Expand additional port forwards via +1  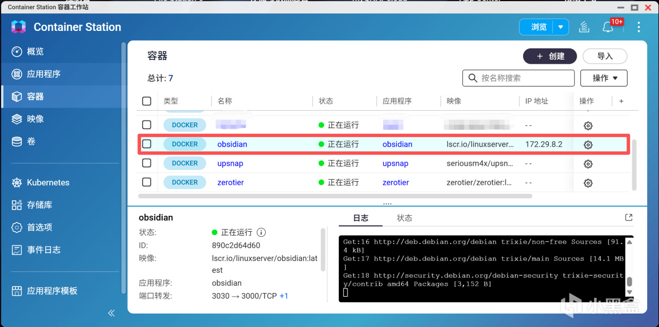click(284, 296)
